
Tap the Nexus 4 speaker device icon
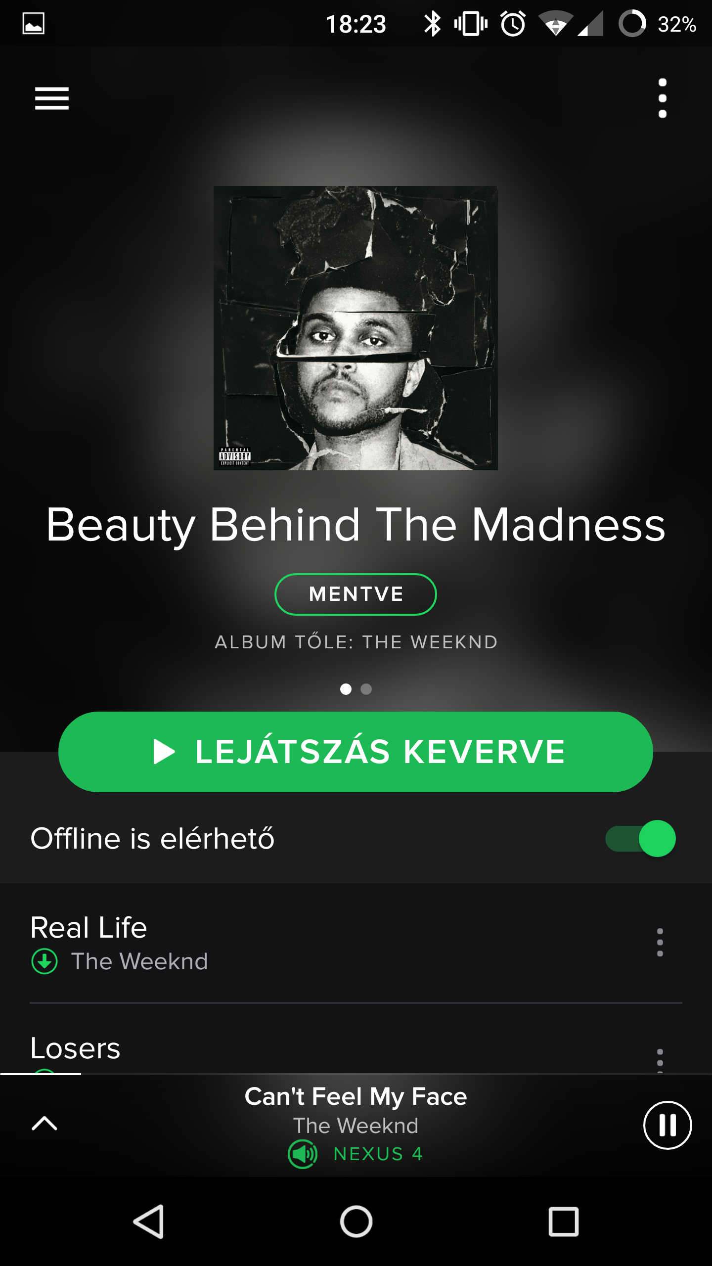coord(303,1154)
